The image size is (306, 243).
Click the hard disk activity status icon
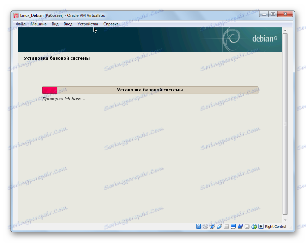[198, 226]
